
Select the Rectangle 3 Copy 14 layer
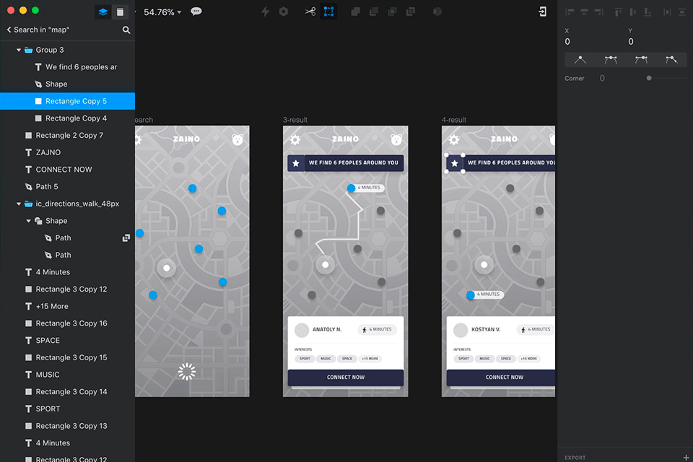(67, 392)
